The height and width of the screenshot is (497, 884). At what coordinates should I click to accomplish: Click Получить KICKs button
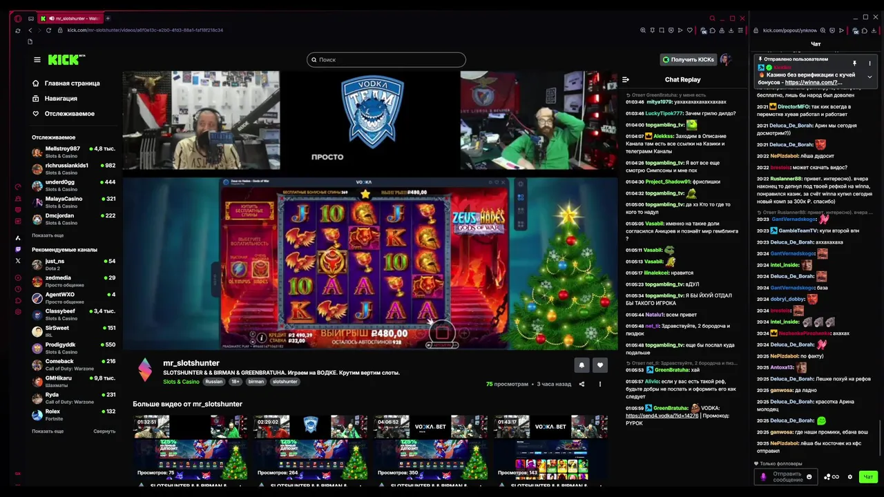(688, 60)
